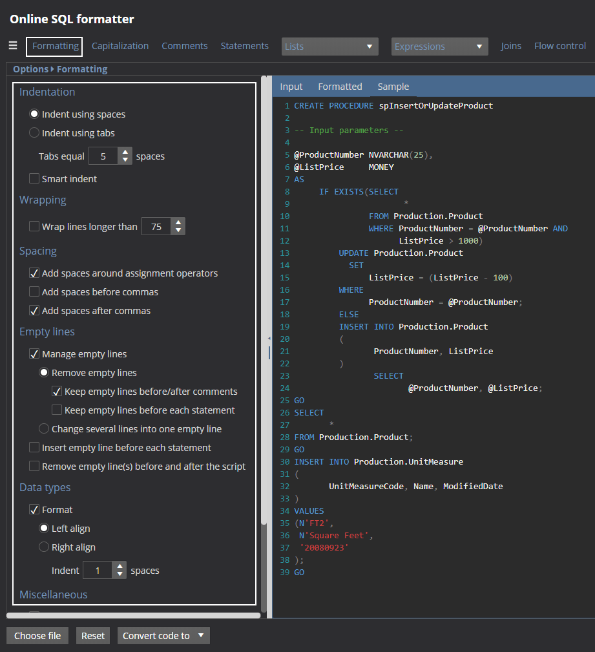The image size is (595, 652).
Task: Click the Empty lines section heading
Action: [x=47, y=332]
